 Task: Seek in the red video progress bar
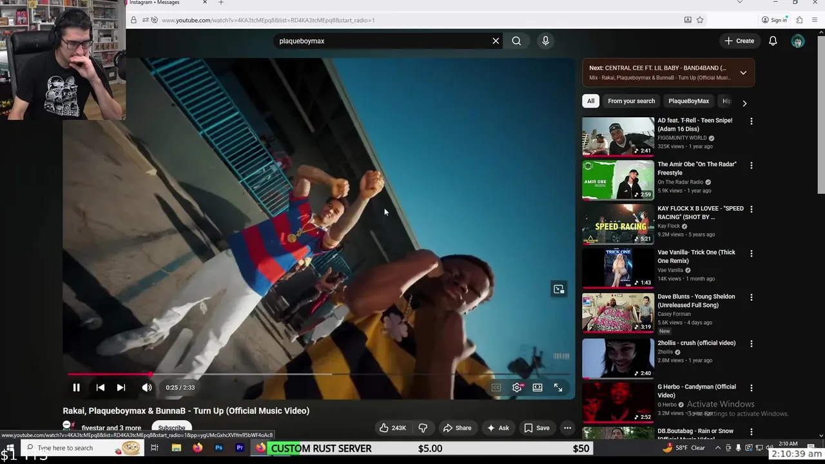click(319, 374)
